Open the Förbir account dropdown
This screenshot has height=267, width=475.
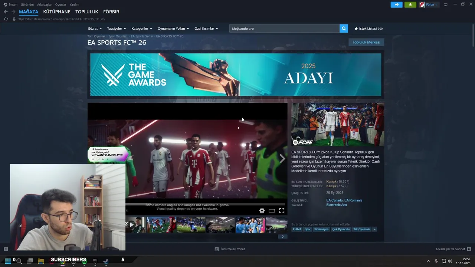(432, 5)
